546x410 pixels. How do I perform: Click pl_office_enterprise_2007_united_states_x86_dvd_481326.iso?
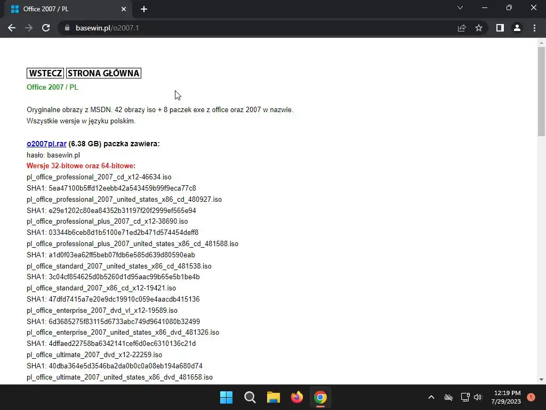tap(123, 332)
